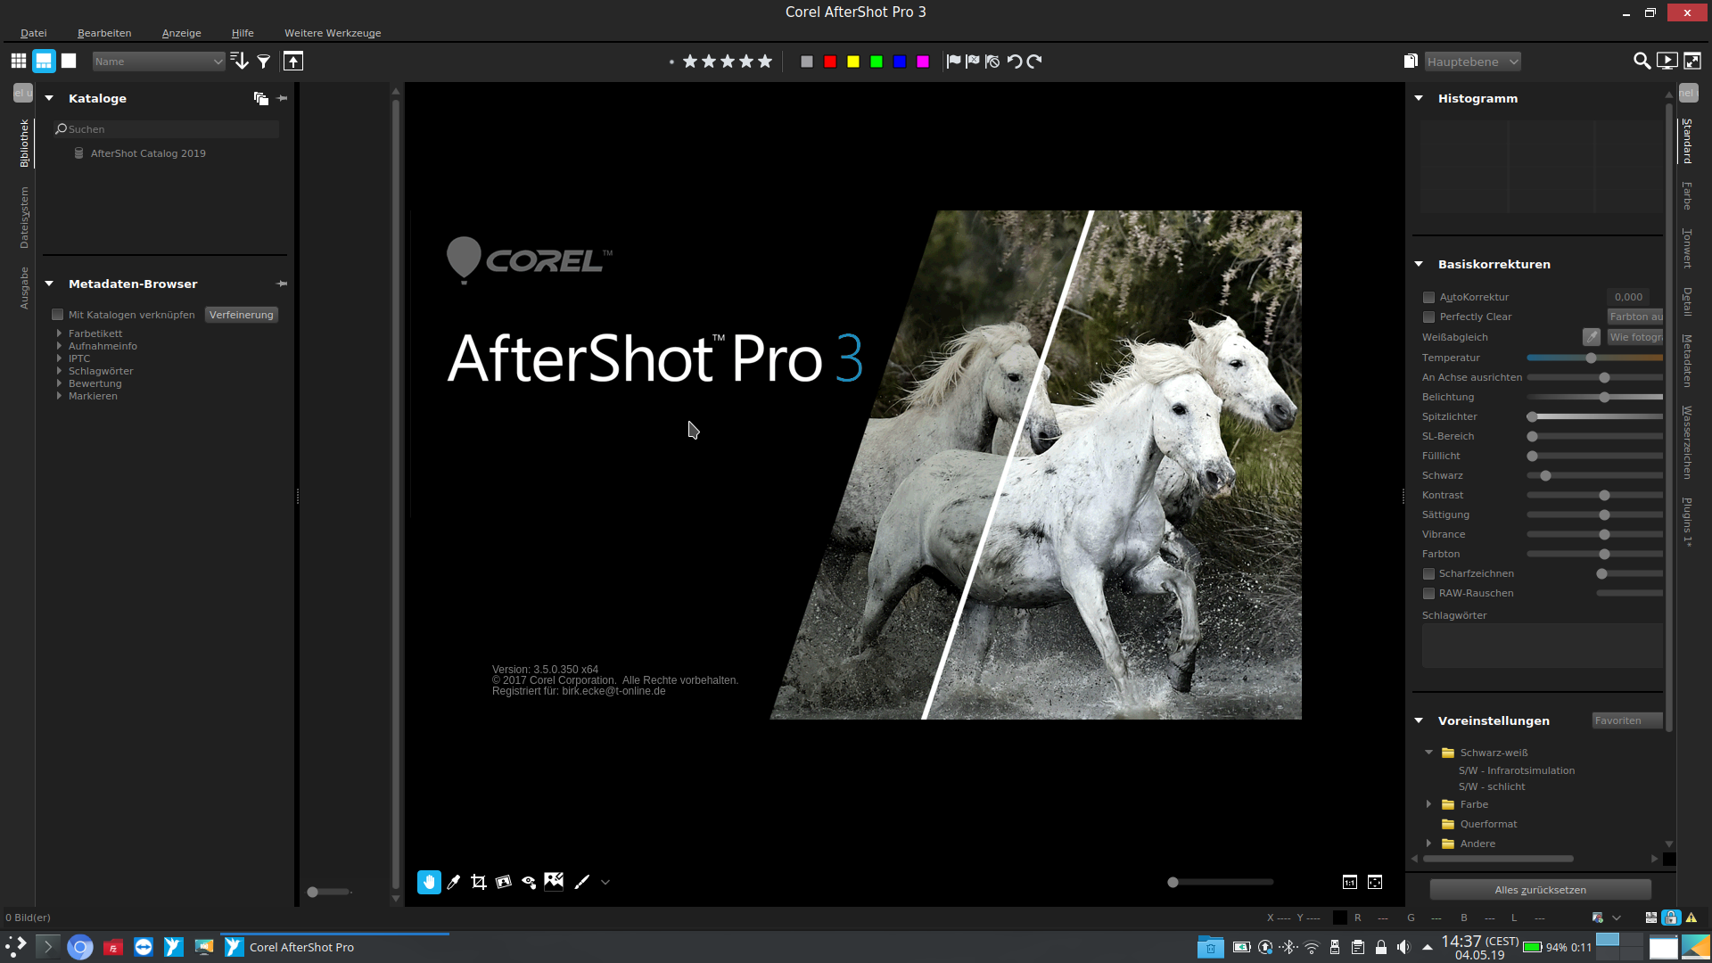Viewport: 1712px width, 963px height.
Task: Select the brush region tool
Action: point(582,882)
